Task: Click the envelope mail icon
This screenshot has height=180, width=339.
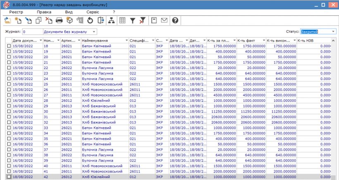Action: coord(164,21)
